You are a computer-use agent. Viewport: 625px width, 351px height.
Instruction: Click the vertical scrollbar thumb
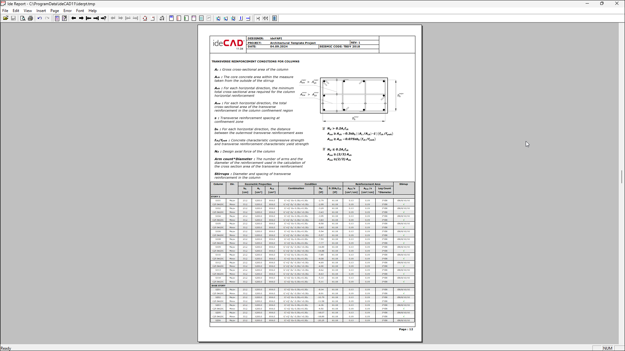point(622,177)
